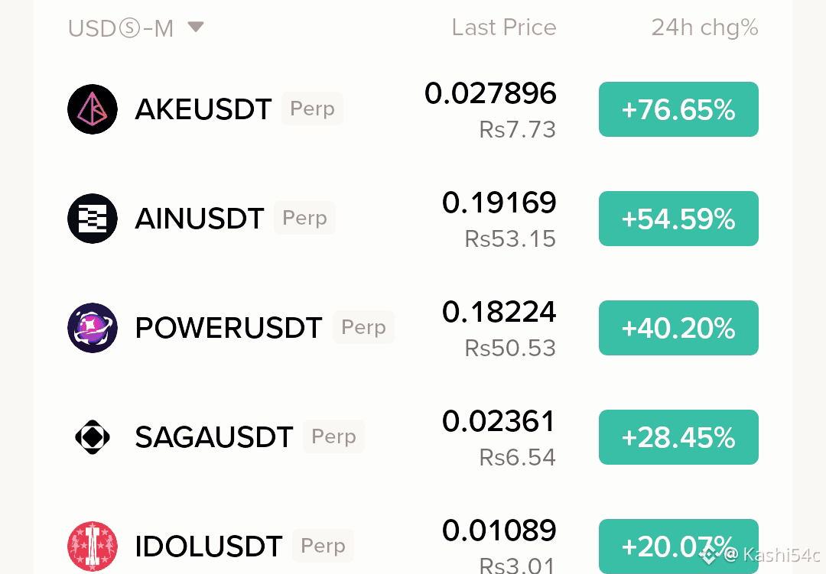Screen dimensions: 826x574
Task: Click the IDOLUSDT price 0.01089
Action: (x=499, y=530)
